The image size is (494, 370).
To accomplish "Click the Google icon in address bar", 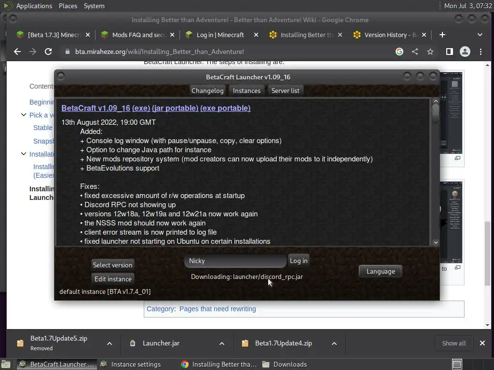I will tap(399, 52).
